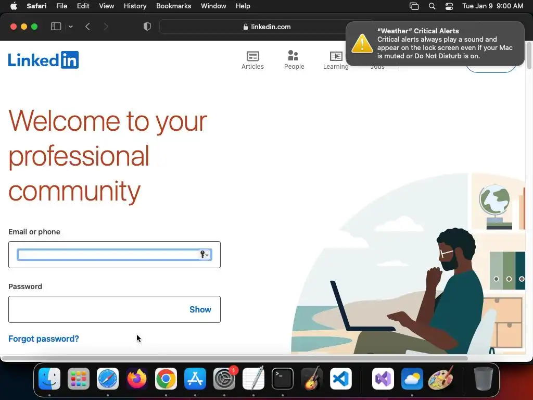Open Visual Studio from the Dock

(383, 379)
